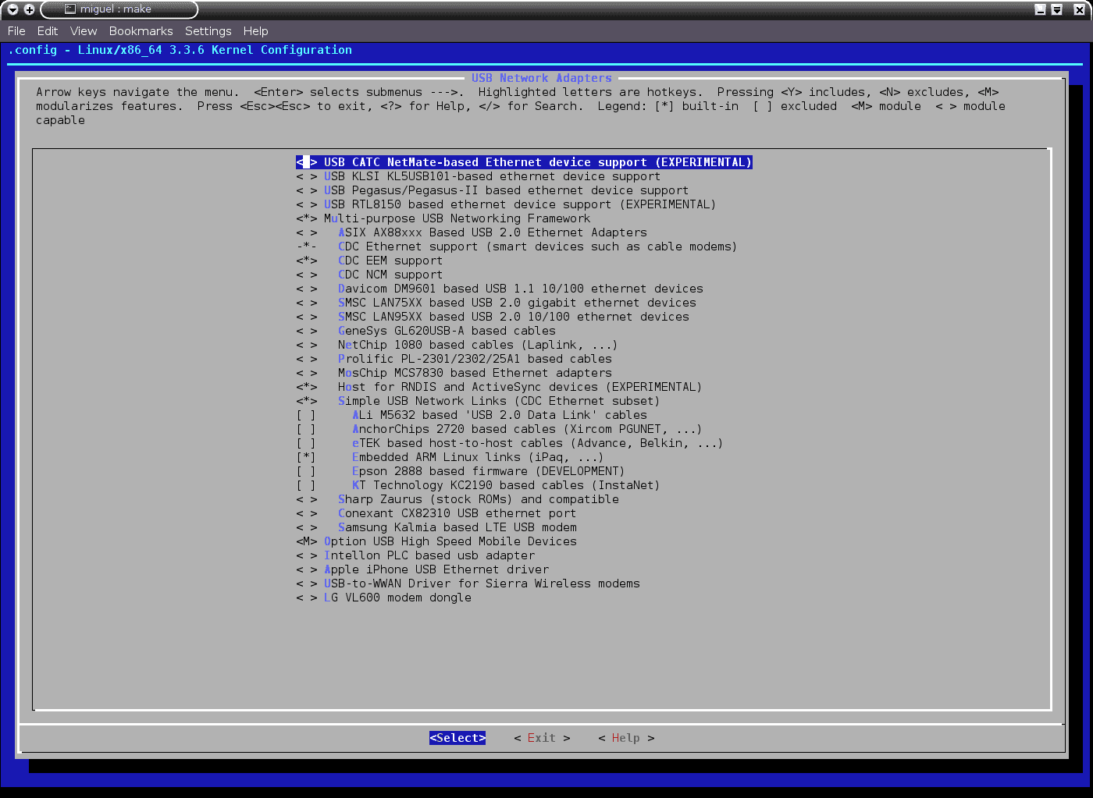The height and width of the screenshot is (798, 1093).
Task: Click the sticky pin icon in title bar
Action: tap(29, 9)
